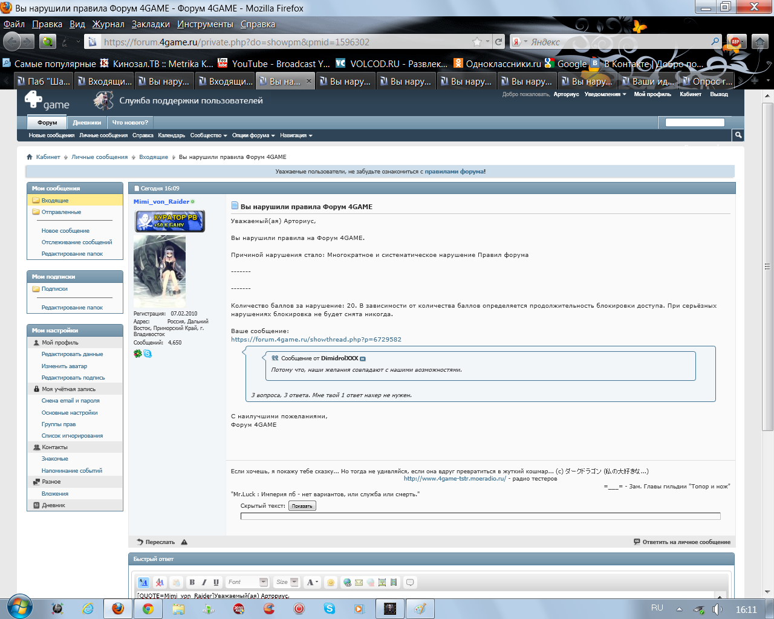Click Мой профиль in the header
Screen dimensions: 774x619
coord(652,94)
